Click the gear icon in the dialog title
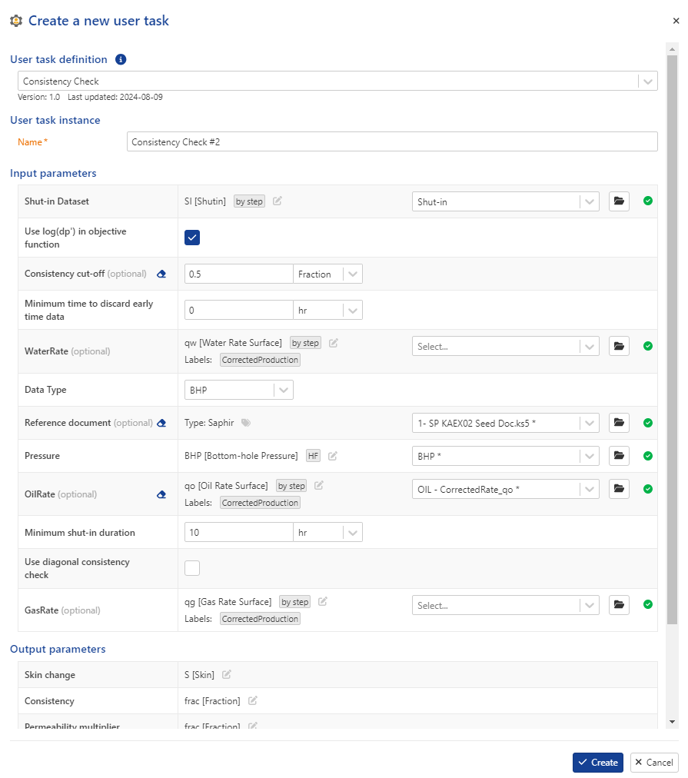Viewport: 688px width, 778px height. pos(16,21)
